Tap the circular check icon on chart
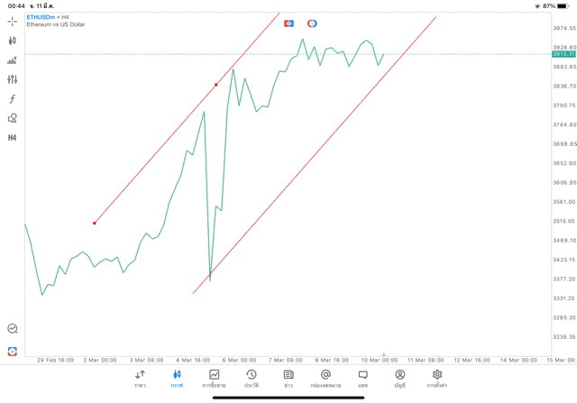The width and height of the screenshot is (577, 403). click(12, 329)
